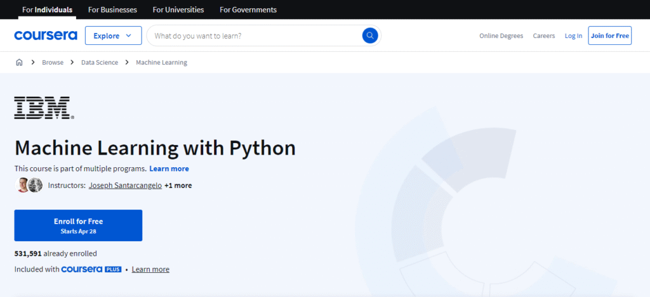Go to the For Governments tab
Image resolution: width=650 pixels, height=297 pixels.
248,9
